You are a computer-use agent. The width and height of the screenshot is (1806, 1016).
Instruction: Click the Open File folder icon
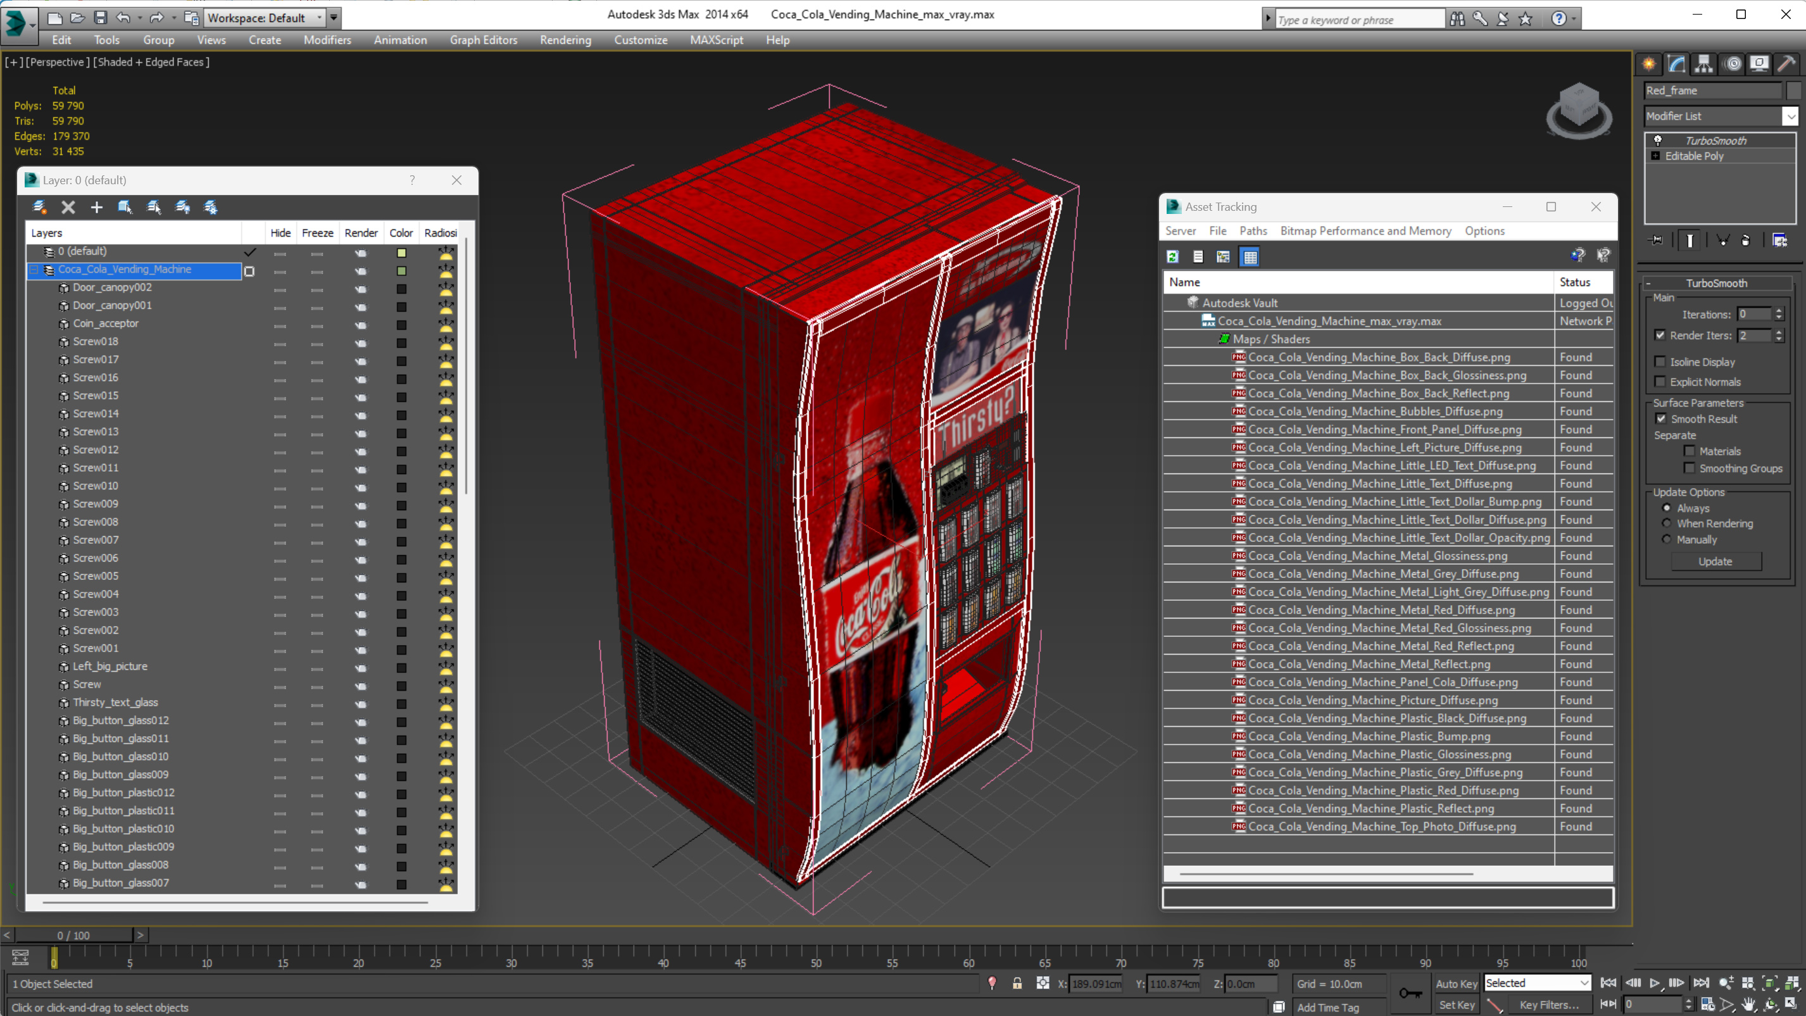78,18
